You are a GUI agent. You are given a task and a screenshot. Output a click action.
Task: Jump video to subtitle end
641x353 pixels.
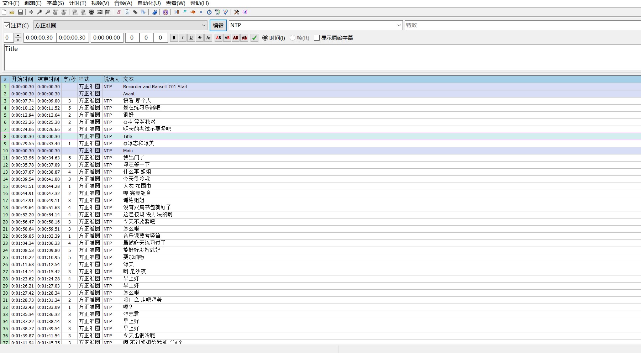[64, 12]
